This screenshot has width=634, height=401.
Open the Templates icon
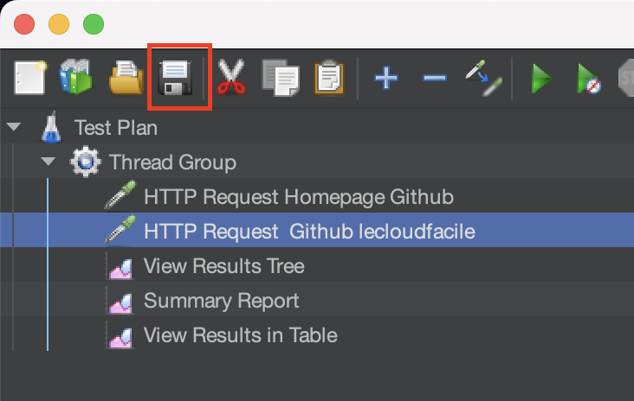coord(75,80)
